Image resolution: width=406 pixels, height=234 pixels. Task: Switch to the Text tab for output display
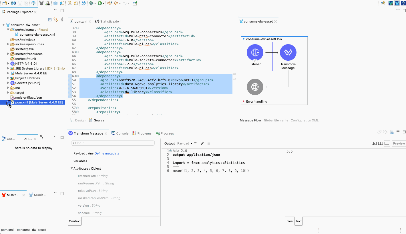coord(298,221)
